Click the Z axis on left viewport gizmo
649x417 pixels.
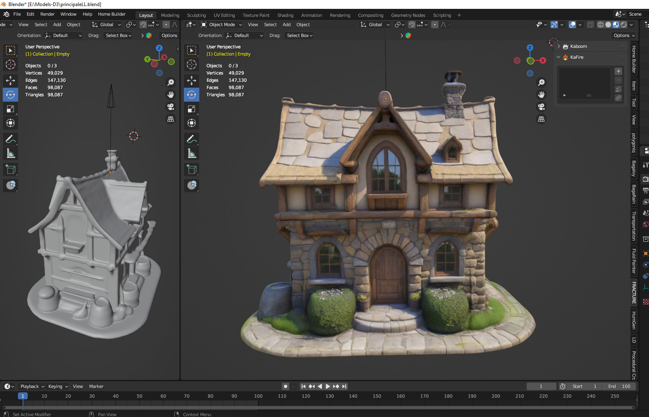tap(159, 48)
